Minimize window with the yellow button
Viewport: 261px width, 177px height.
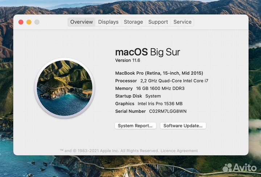(x=29, y=22)
